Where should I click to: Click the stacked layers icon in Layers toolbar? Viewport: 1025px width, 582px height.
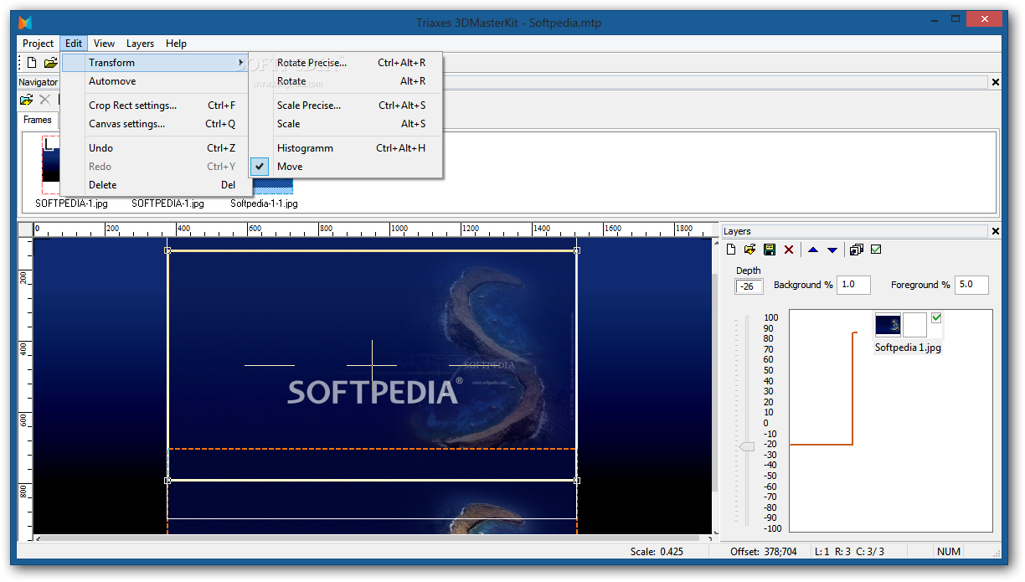tap(856, 250)
